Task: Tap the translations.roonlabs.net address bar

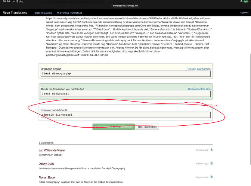Action: 125,6
